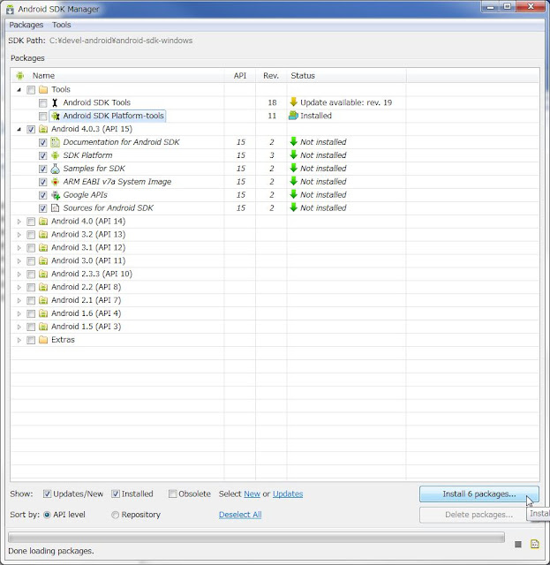
Task: Open the SDK Manager log icon
Action: [534, 544]
